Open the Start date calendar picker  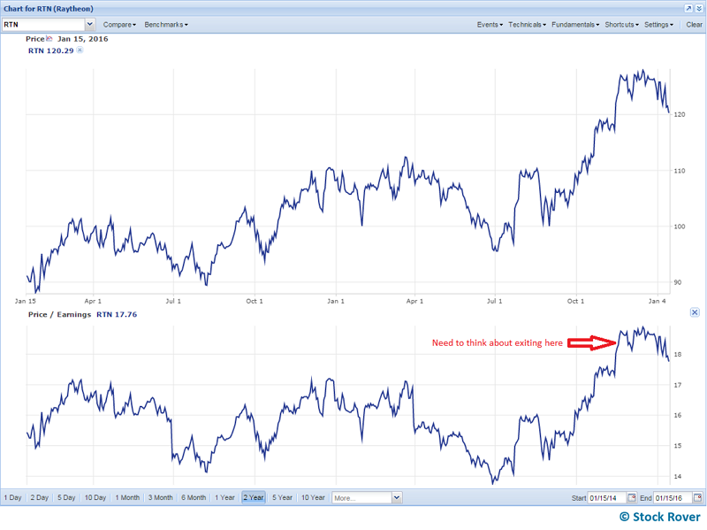632,497
